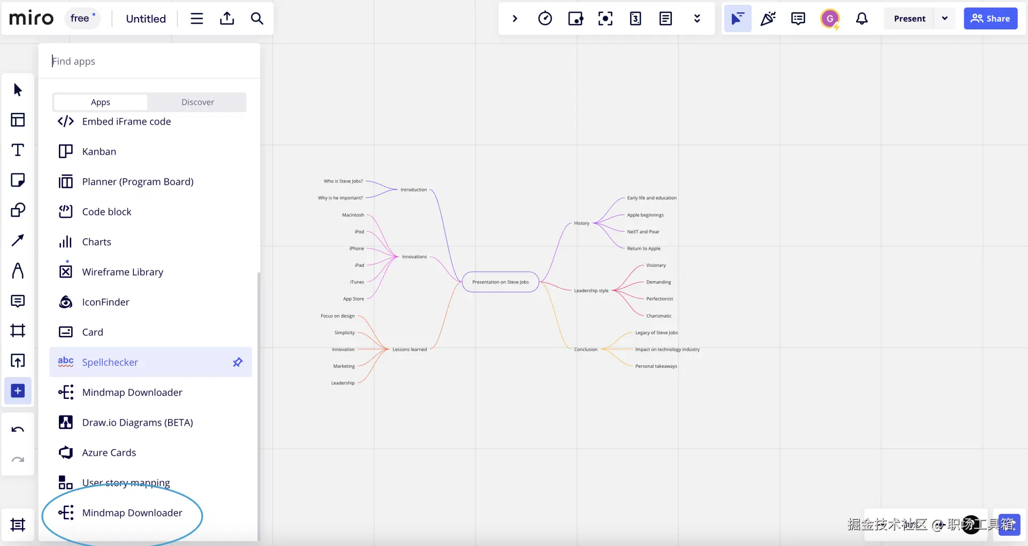Collapse the collaboration toolbar with the chevron
Viewport: 1028px width, 546px height.
tap(515, 19)
